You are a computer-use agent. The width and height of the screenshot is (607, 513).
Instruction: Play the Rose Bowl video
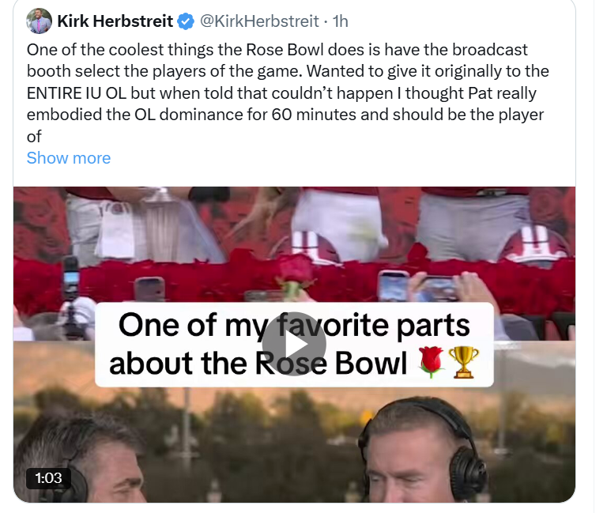(294, 344)
